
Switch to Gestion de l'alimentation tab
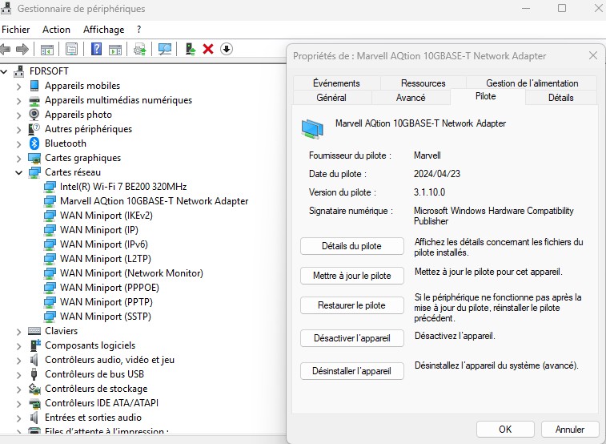tap(532, 83)
